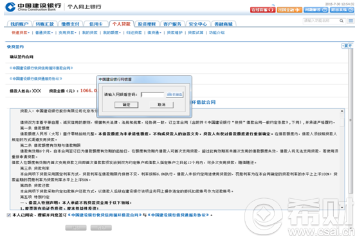
Task: Expand the 支用贷款 submenu dropdown
Action: [68, 33]
